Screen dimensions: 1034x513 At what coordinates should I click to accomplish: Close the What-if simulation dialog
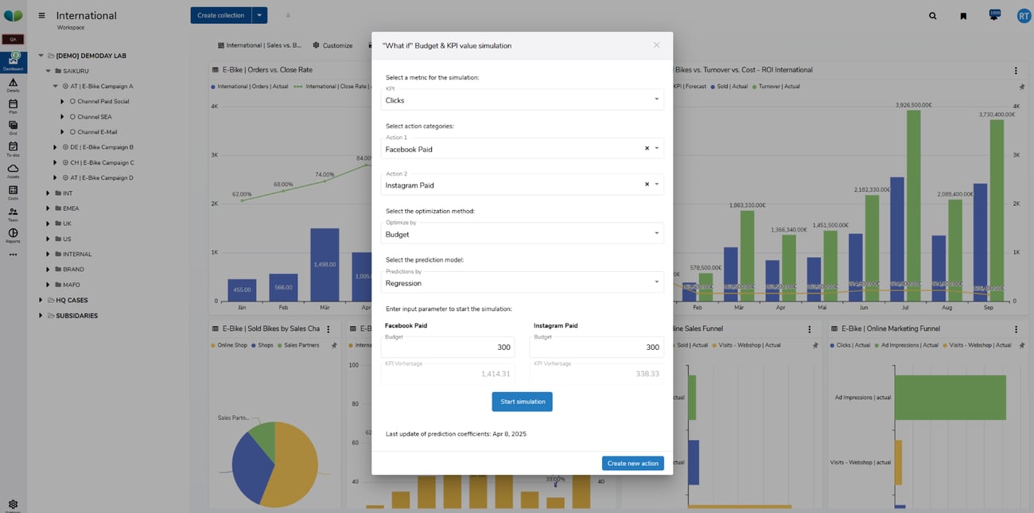tap(656, 45)
